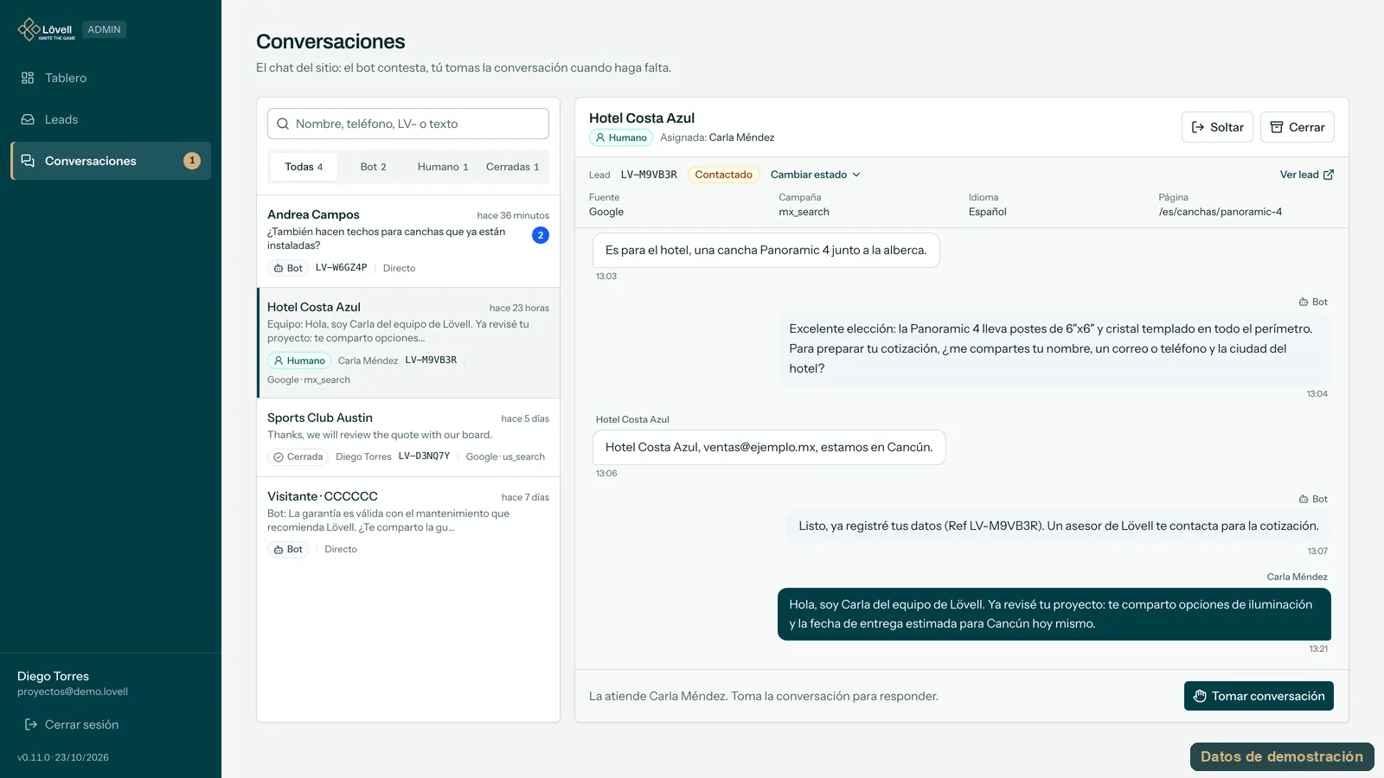
Task: Click the Lövell logo in the sidebar
Action: [47, 29]
